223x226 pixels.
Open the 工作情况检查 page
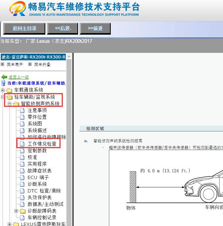click(42, 144)
